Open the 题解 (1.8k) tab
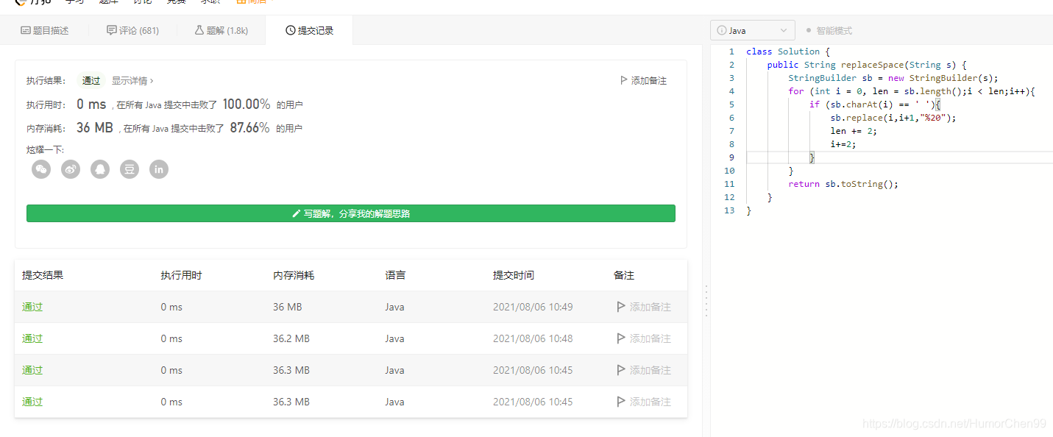The height and width of the screenshot is (437, 1053). tap(221, 30)
